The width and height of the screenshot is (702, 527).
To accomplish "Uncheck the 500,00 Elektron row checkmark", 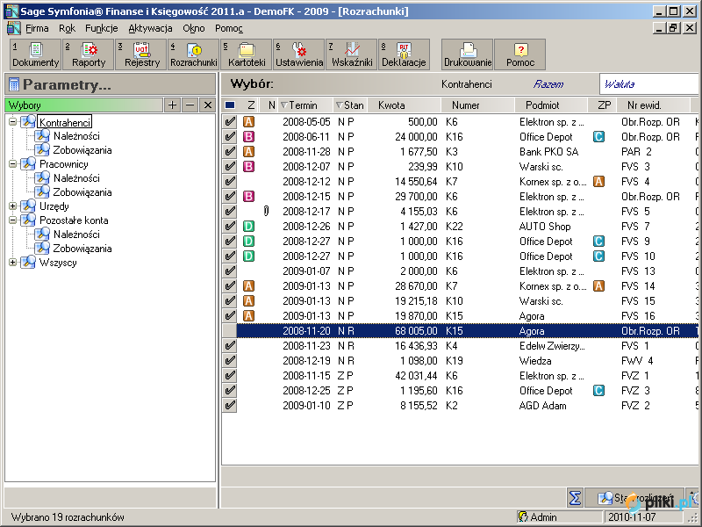I will click(230, 122).
